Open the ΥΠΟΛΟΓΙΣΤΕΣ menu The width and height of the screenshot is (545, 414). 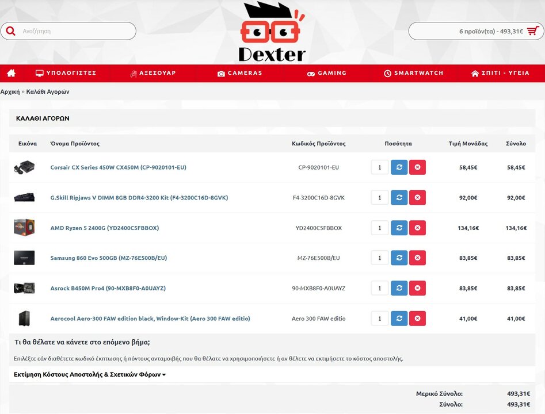[66, 73]
